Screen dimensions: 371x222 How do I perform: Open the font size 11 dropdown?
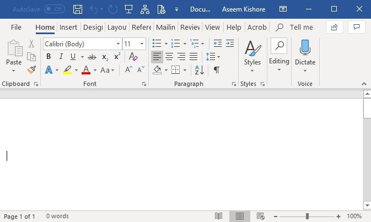point(142,44)
